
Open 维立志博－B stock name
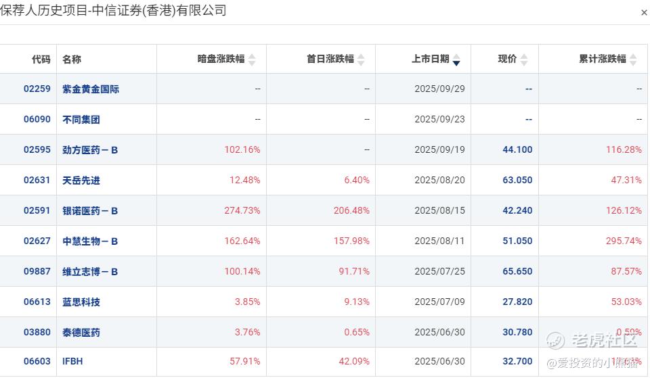(90, 272)
